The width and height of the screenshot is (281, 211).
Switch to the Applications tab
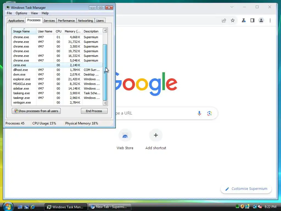16,21
